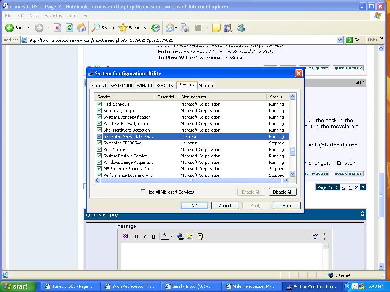Screen dimensions: 390x292
Task: Click the page icon in the Address bar
Action: pos(24,40)
